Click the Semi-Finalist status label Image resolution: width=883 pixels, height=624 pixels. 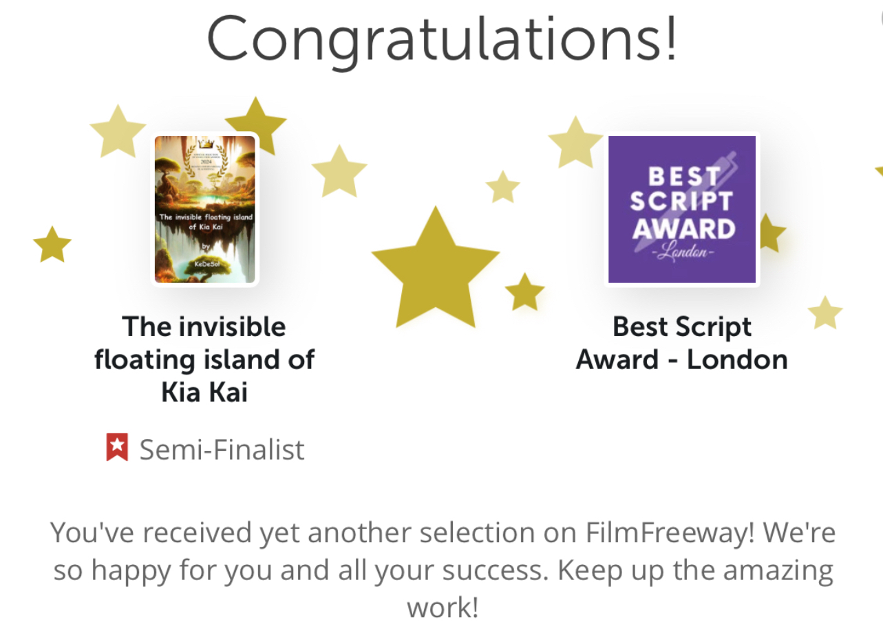(x=222, y=450)
